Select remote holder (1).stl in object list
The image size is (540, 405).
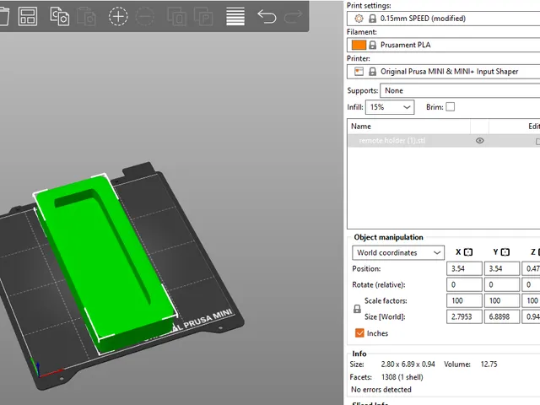pos(391,141)
